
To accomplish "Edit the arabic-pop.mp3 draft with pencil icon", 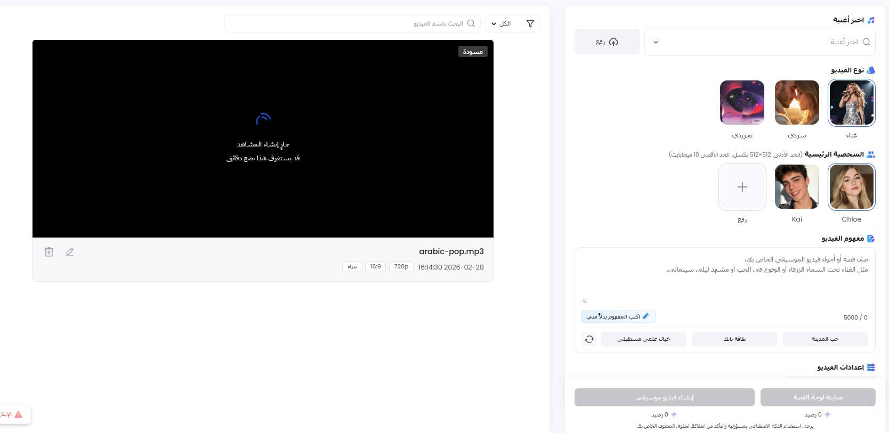I will [x=70, y=252].
